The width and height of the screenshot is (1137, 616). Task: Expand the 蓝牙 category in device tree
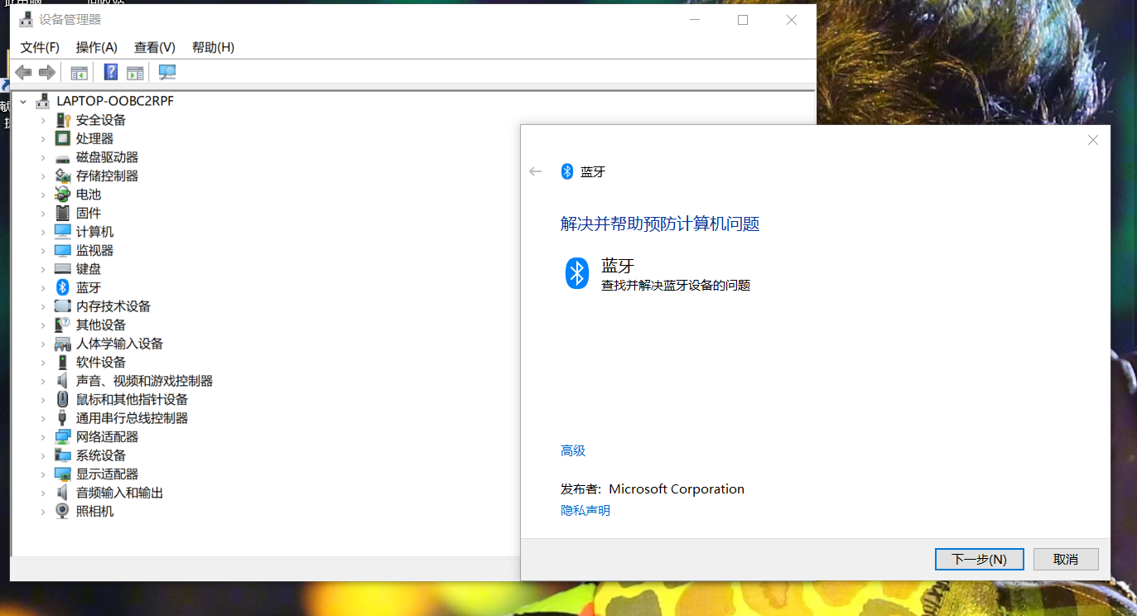[43, 287]
